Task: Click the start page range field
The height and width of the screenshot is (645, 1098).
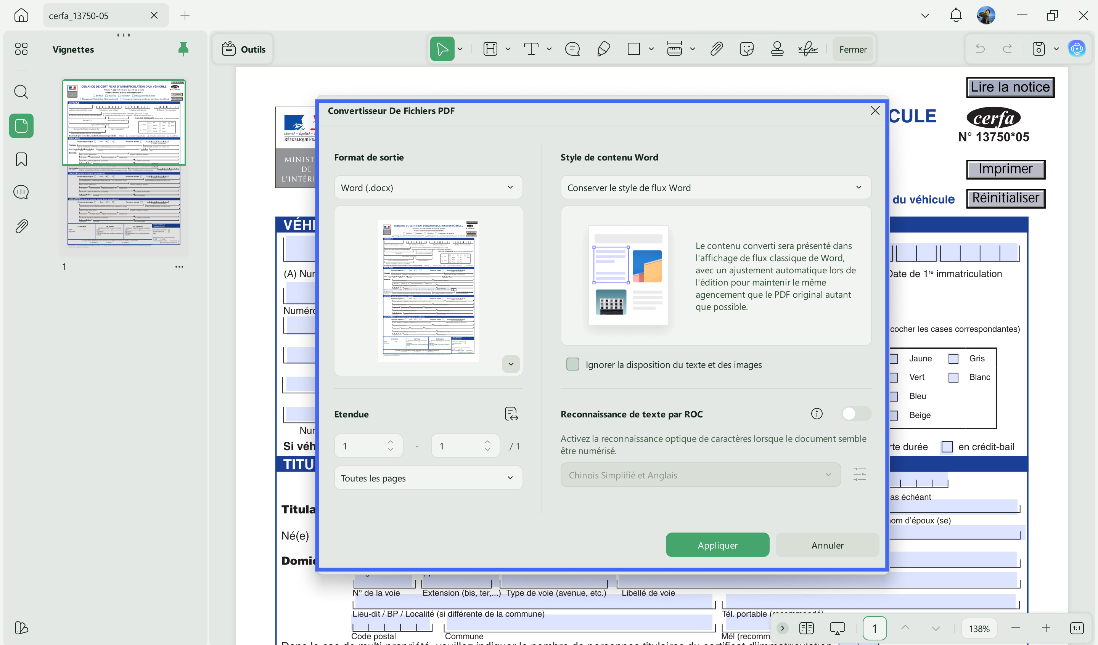Action: coord(368,446)
